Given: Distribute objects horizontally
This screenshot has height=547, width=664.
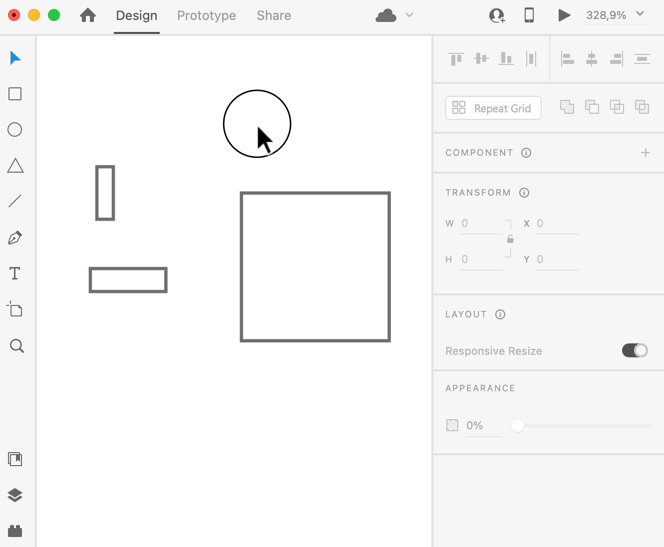Looking at the screenshot, I should coord(531,59).
